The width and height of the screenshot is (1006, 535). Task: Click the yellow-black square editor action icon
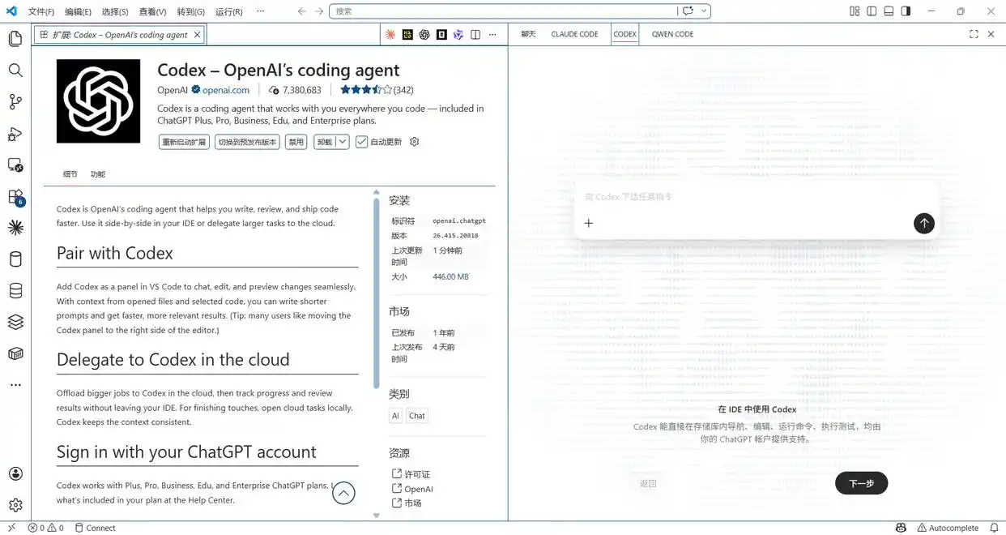(407, 35)
